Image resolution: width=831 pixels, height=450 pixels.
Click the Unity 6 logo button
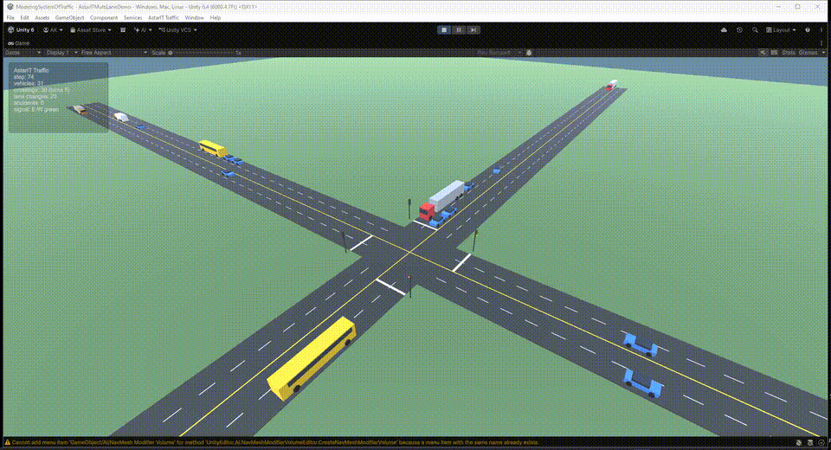21,30
